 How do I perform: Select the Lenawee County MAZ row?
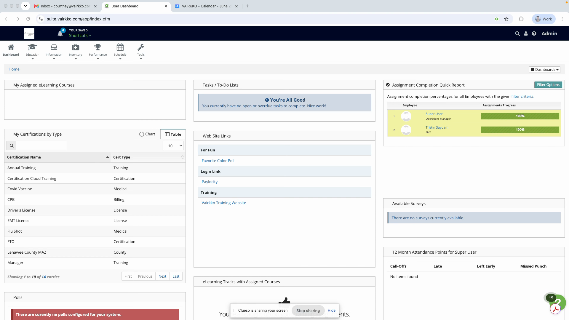[x=95, y=252]
